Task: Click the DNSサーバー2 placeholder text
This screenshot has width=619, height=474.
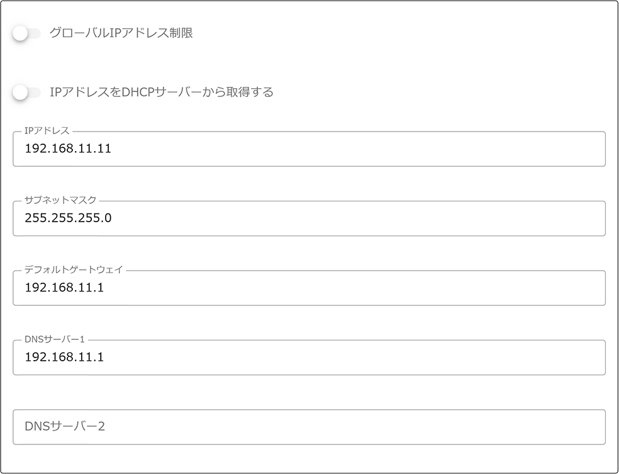Action: click(65, 427)
